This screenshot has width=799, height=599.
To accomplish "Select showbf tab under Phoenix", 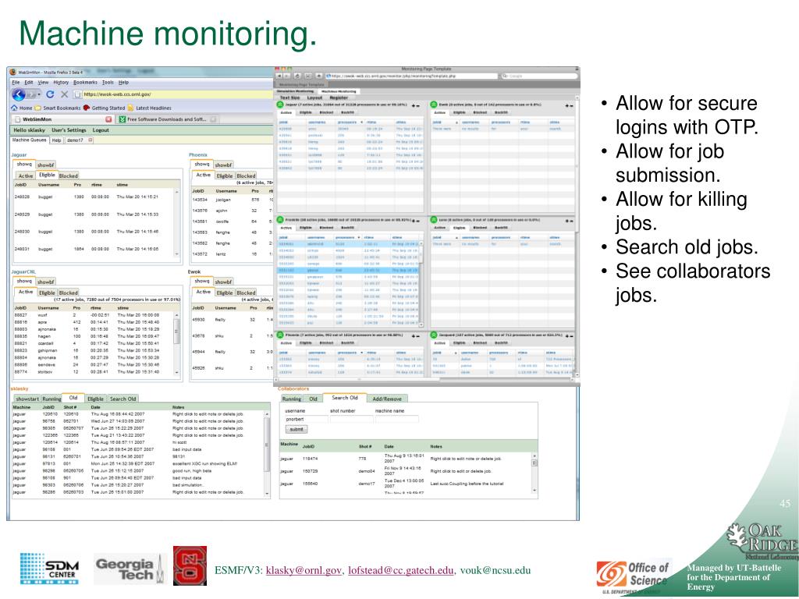I will 223,165.
